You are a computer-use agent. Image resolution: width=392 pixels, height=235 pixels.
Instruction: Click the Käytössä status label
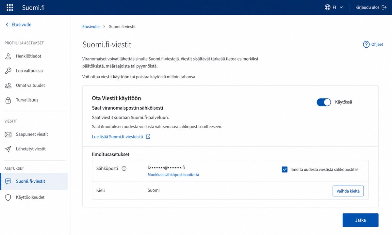tap(344, 102)
